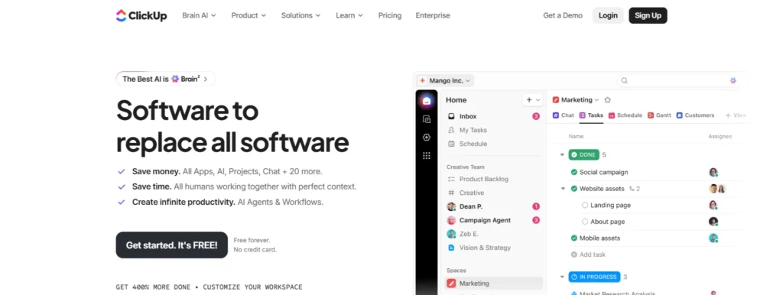The width and height of the screenshot is (783, 295).
Task: Click the My Tasks person icon
Action: pos(451,130)
